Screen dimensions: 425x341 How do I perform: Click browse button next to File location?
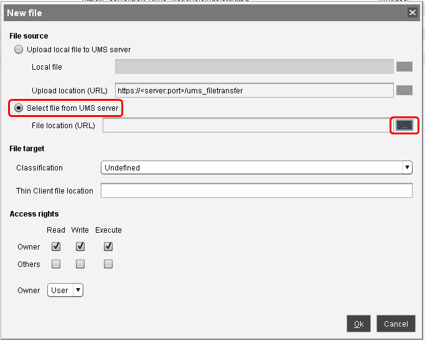[404, 126]
